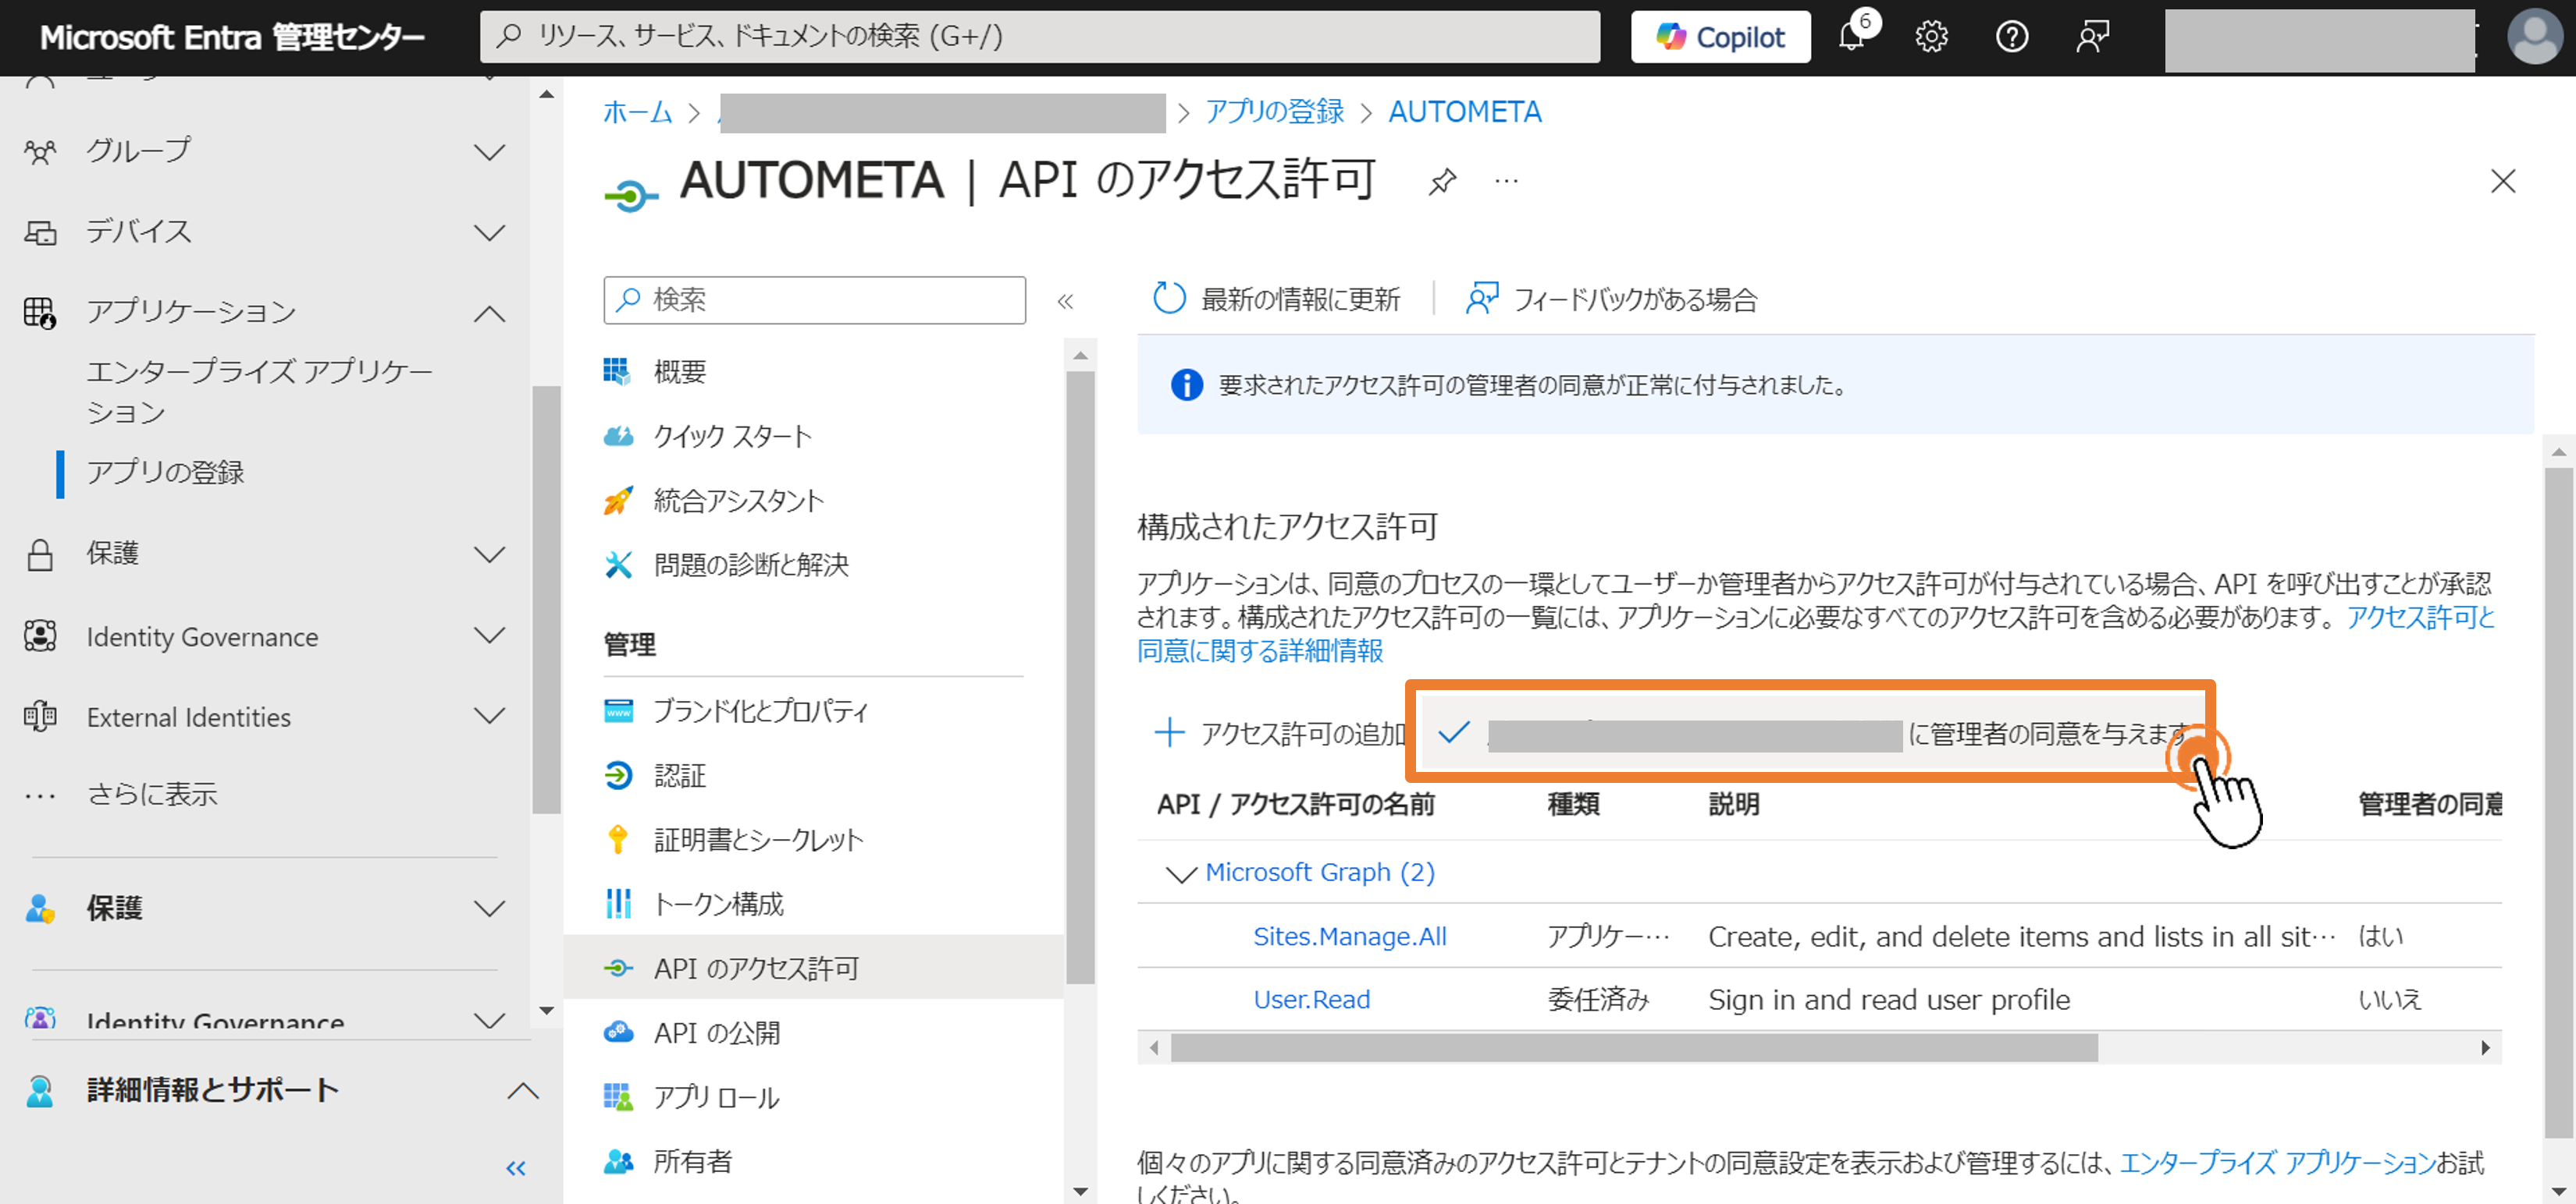Collapse 詳細情報とサポート section
The height and width of the screenshot is (1204, 2576).
pyautogui.click(x=522, y=1090)
